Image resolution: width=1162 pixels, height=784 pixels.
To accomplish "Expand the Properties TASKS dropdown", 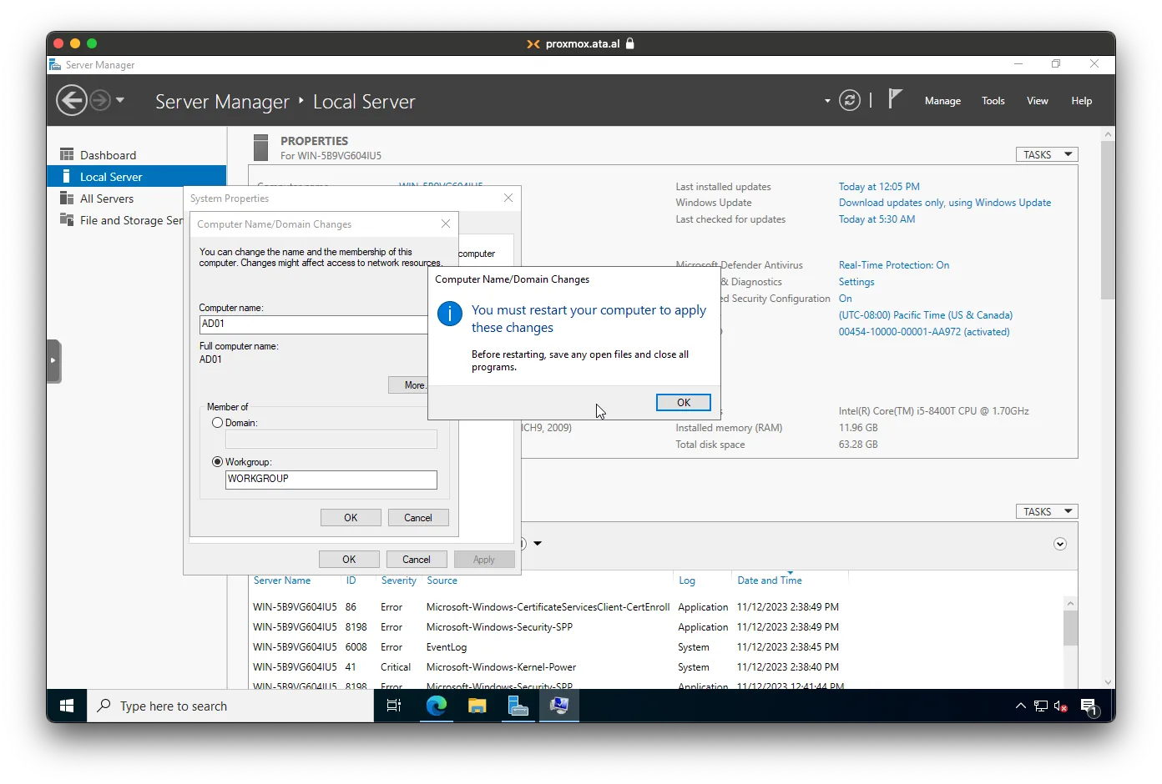I will point(1047,154).
